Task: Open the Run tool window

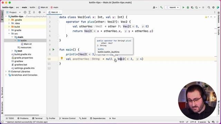Action: (x=113, y=118)
